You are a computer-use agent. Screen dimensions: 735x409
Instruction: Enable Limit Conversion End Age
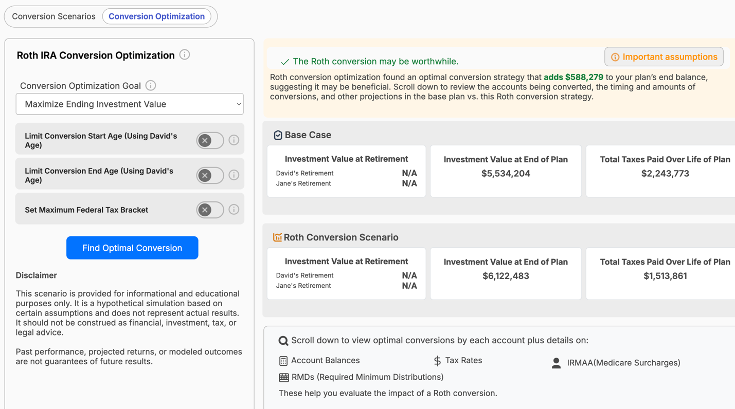(210, 175)
